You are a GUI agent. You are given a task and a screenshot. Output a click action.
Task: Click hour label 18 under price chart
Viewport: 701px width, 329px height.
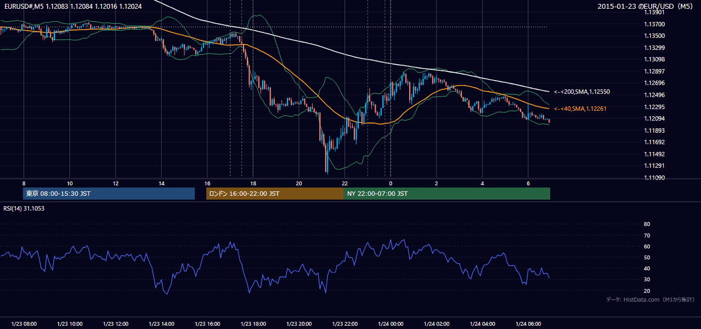253,183
